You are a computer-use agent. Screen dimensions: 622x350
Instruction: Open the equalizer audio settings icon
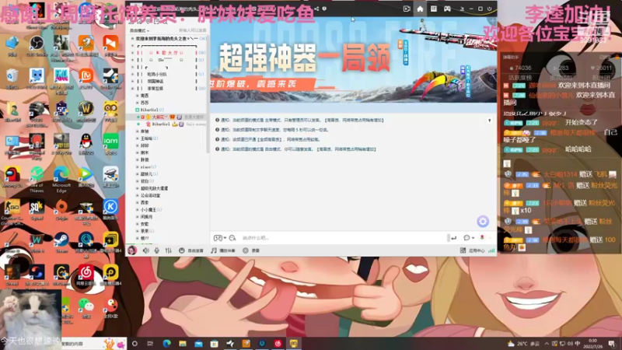(169, 250)
